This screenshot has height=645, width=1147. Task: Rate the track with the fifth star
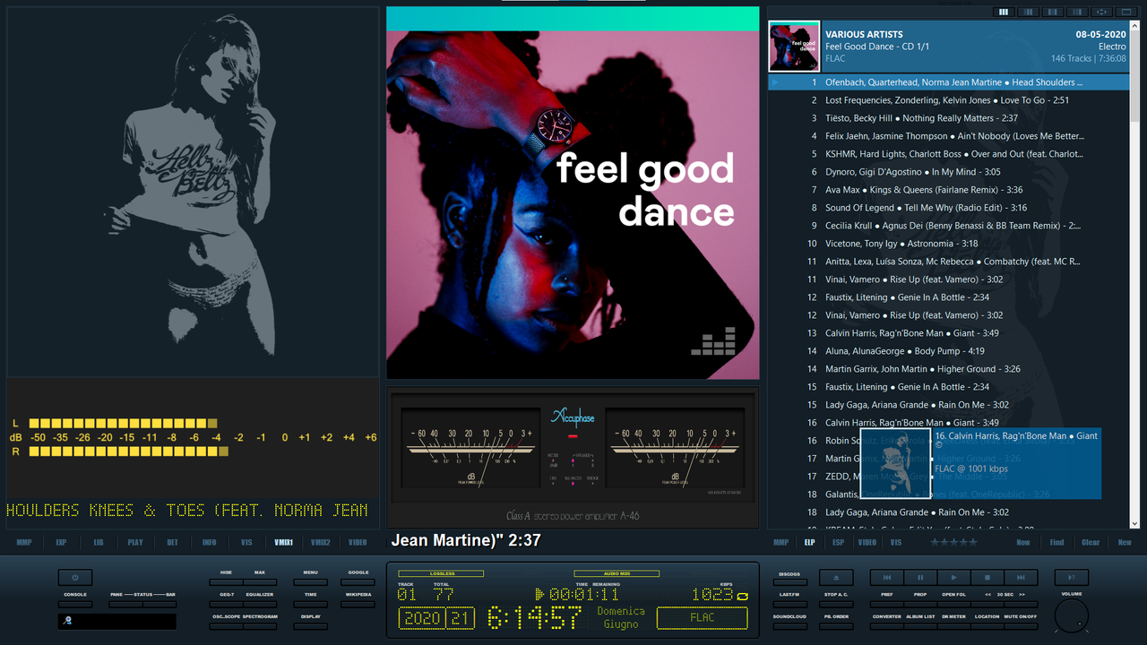pos(974,542)
